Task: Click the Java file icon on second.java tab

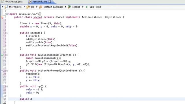Action: [x=30, y=2]
